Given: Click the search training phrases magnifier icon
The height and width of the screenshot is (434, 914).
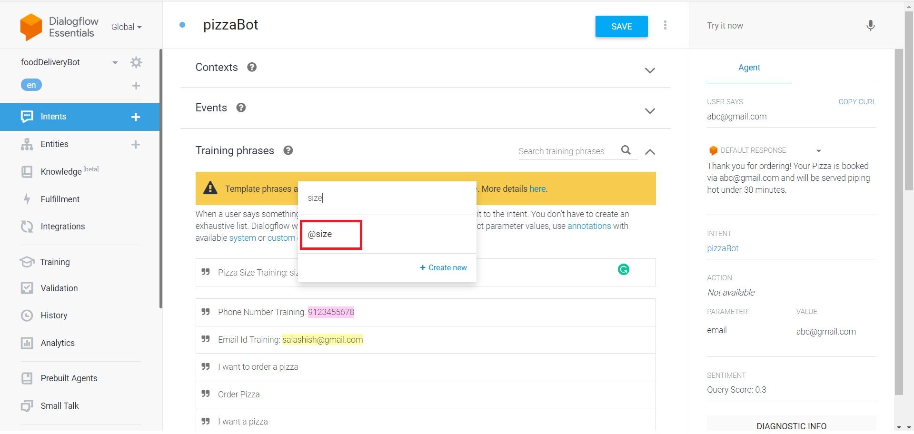Looking at the screenshot, I should pos(626,150).
